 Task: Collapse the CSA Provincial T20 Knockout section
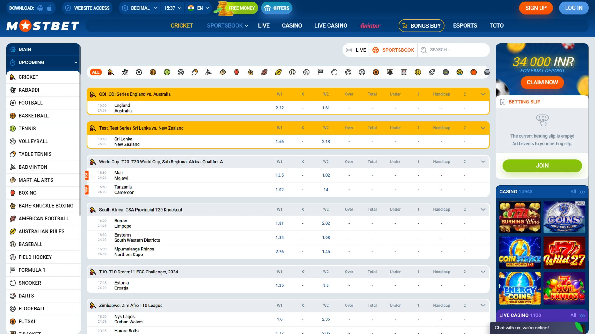pyautogui.click(x=483, y=210)
